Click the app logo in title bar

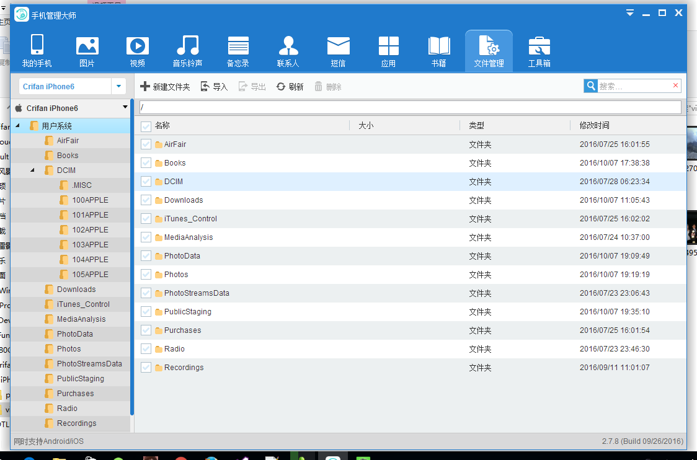[x=21, y=15]
